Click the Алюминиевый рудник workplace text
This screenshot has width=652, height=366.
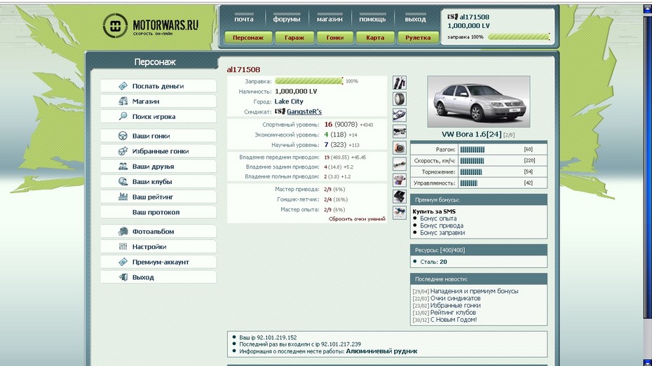[x=381, y=351]
